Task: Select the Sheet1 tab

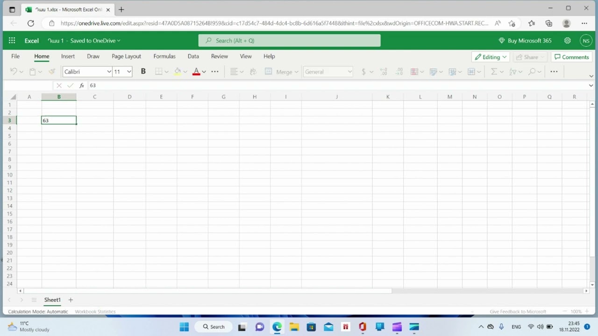Action: [52, 300]
